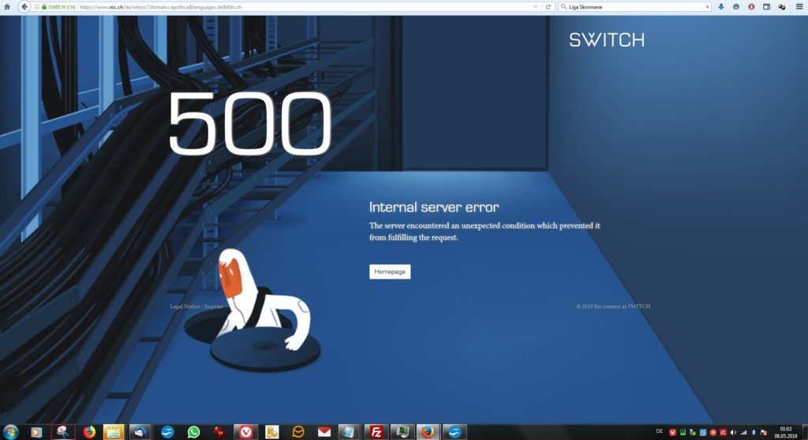Click the Homepage button
This screenshot has width=808, height=440.
[390, 271]
